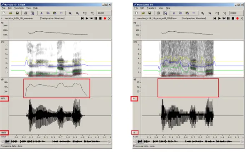Click the overview waveform scrollbar in left window
Viewport: 245px width, 152px height.
pos(56,142)
